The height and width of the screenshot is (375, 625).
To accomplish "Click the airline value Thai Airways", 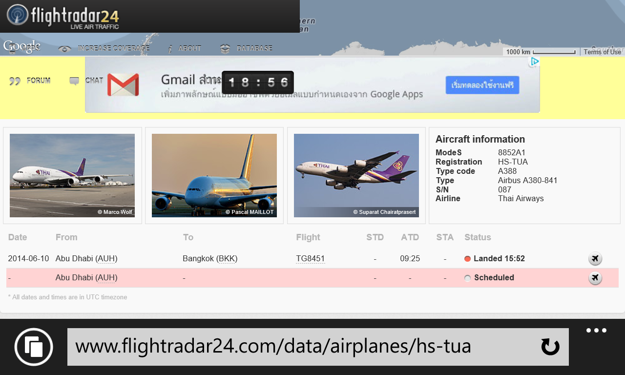I will tap(521, 199).
